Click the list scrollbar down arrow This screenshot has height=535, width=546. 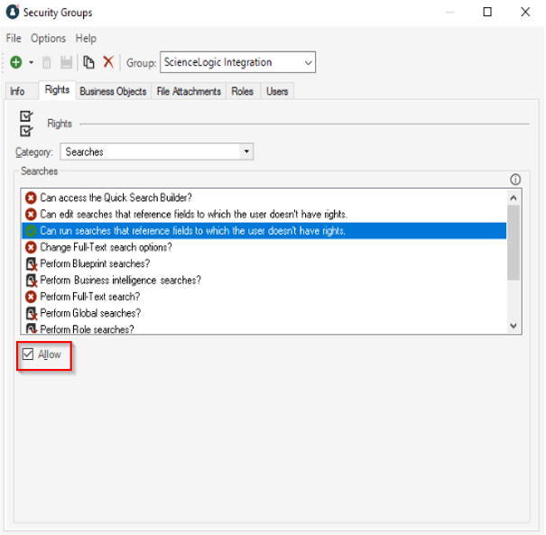(514, 326)
